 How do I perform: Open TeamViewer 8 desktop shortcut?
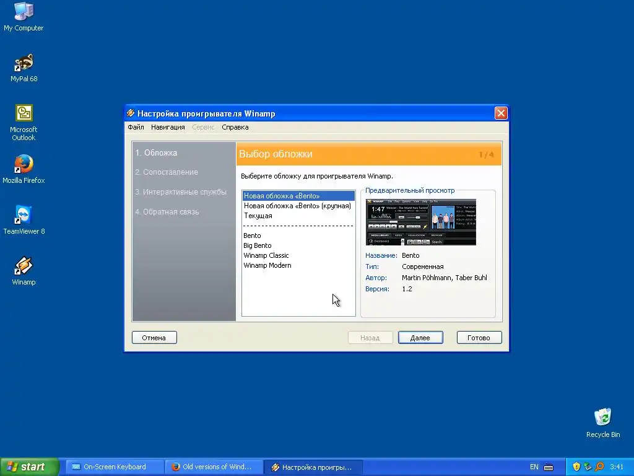coord(24,220)
